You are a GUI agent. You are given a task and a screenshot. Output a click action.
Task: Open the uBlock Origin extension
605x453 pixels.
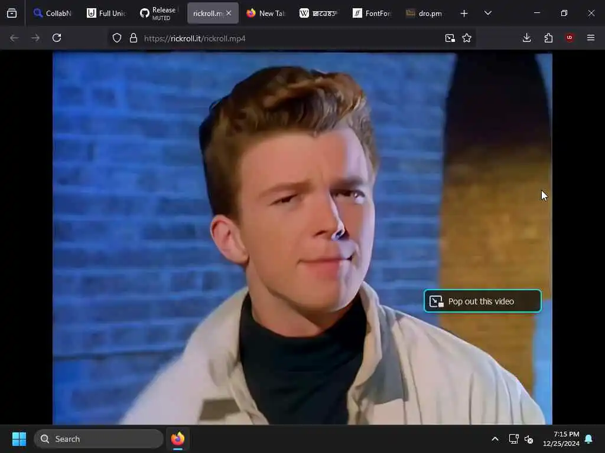[x=570, y=38]
